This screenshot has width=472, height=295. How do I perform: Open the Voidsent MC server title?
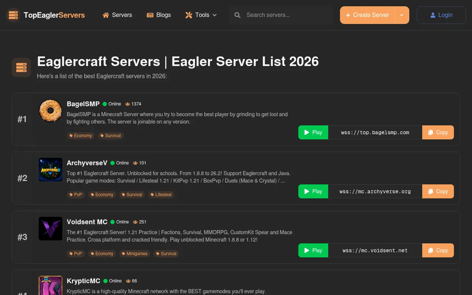point(87,222)
